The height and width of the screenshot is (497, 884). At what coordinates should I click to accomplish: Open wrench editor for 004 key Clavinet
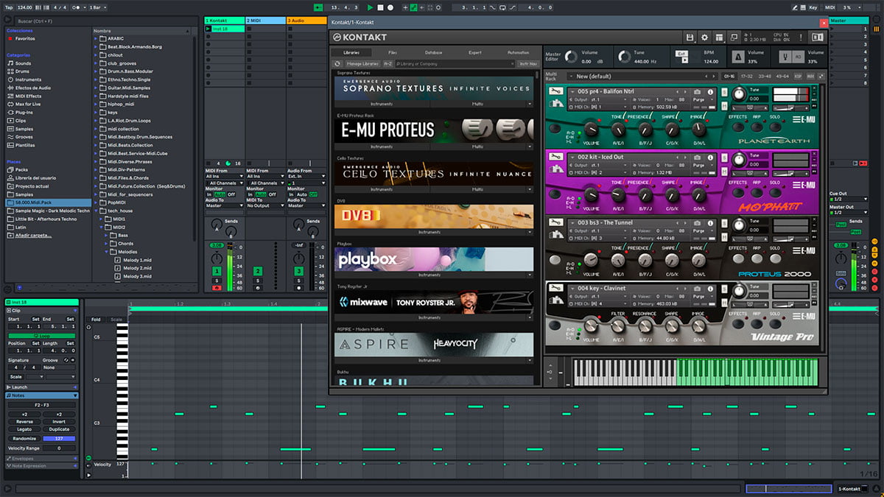[x=557, y=288]
